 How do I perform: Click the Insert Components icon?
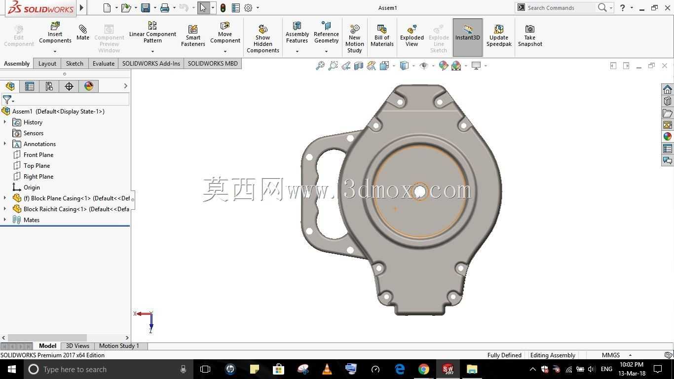click(55, 26)
